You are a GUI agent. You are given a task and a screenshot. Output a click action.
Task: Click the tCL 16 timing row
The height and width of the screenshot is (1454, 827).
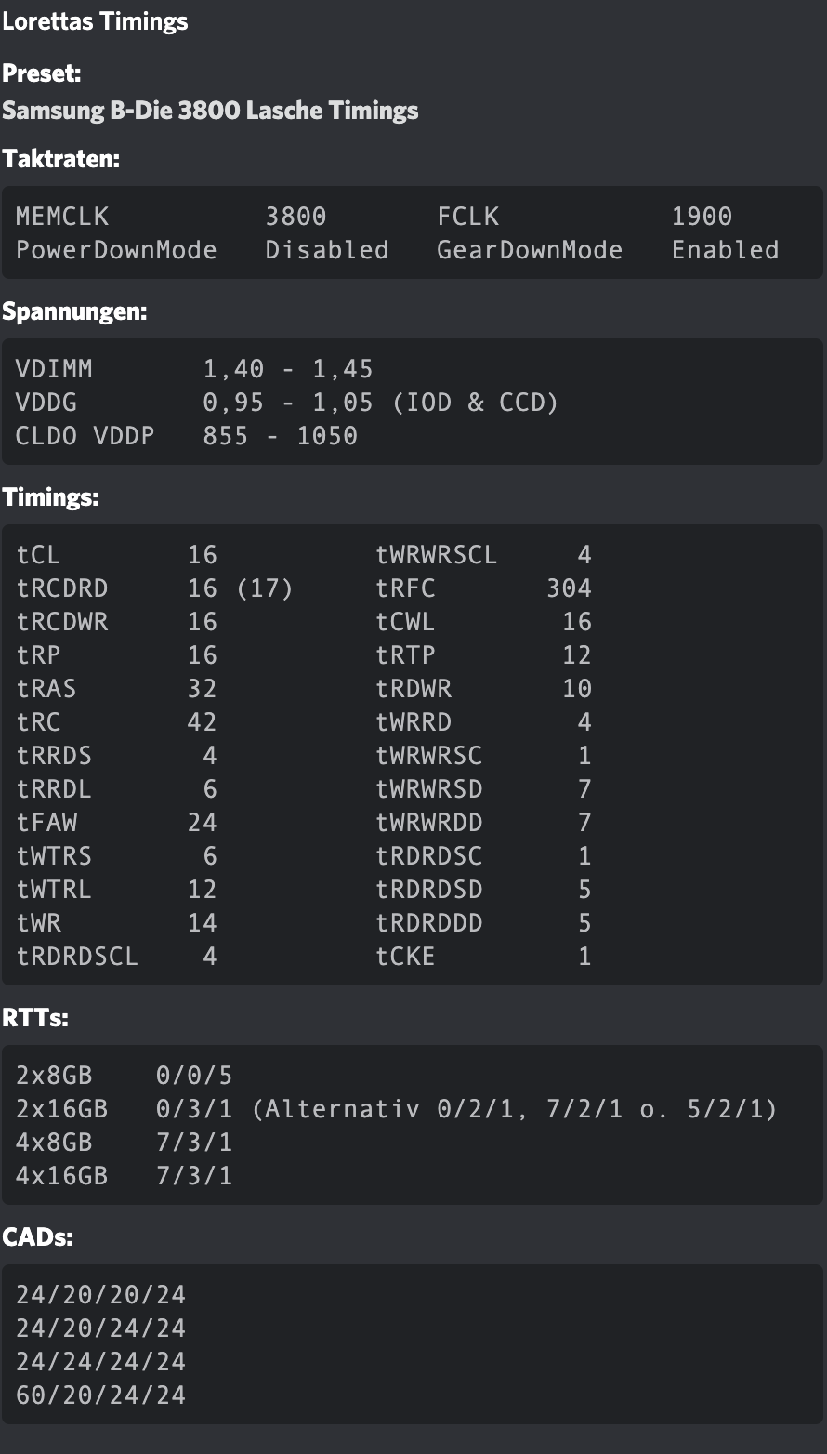point(116,555)
